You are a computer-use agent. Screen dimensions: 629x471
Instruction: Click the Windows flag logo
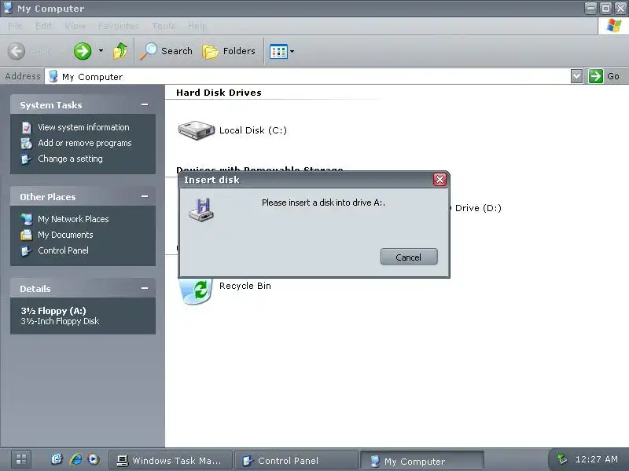click(613, 26)
